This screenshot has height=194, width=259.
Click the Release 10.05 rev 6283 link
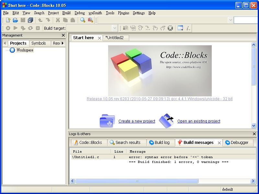[160, 99]
